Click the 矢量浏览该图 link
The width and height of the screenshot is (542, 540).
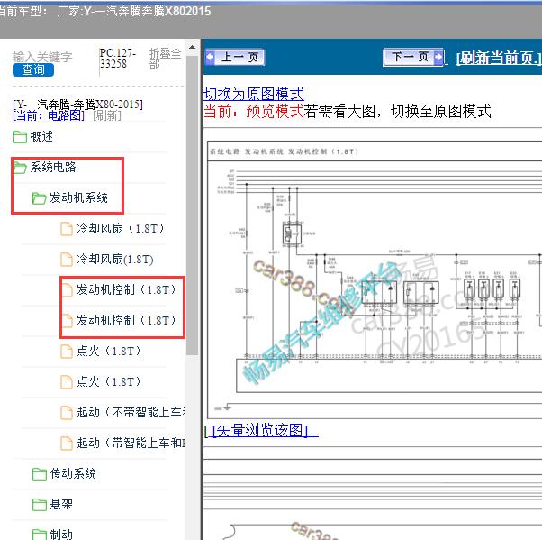(262, 430)
